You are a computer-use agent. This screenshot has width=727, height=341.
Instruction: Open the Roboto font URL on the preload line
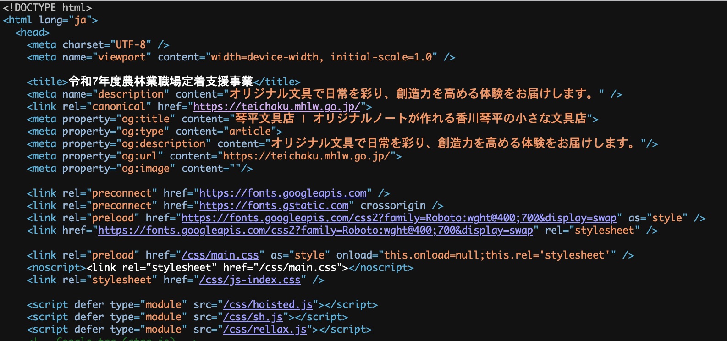click(399, 218)
